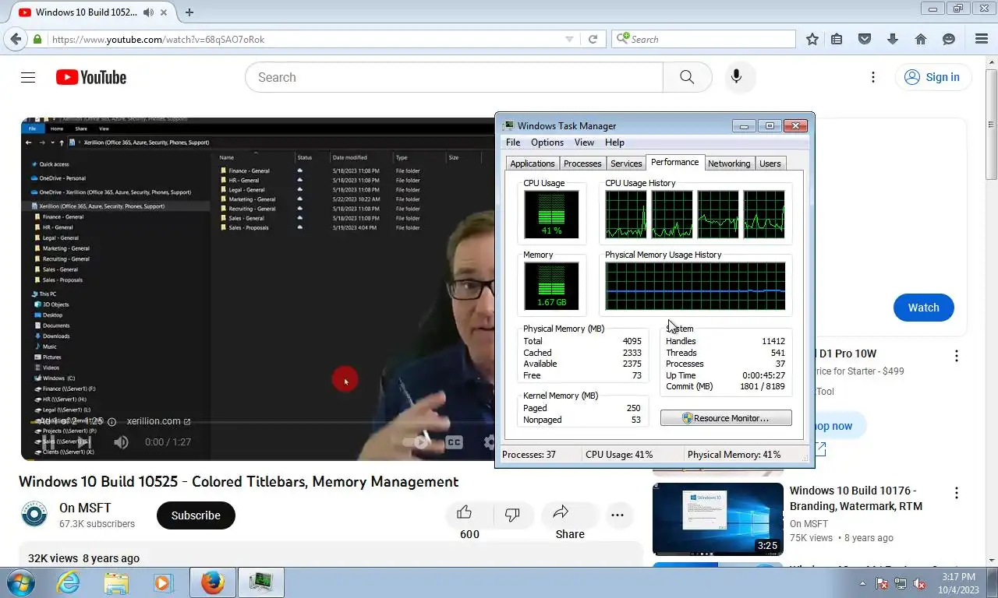This screenshot has width=998, height=598.
Task: Click the YouTube search magnifier button
Action: [x=687, y=77]
